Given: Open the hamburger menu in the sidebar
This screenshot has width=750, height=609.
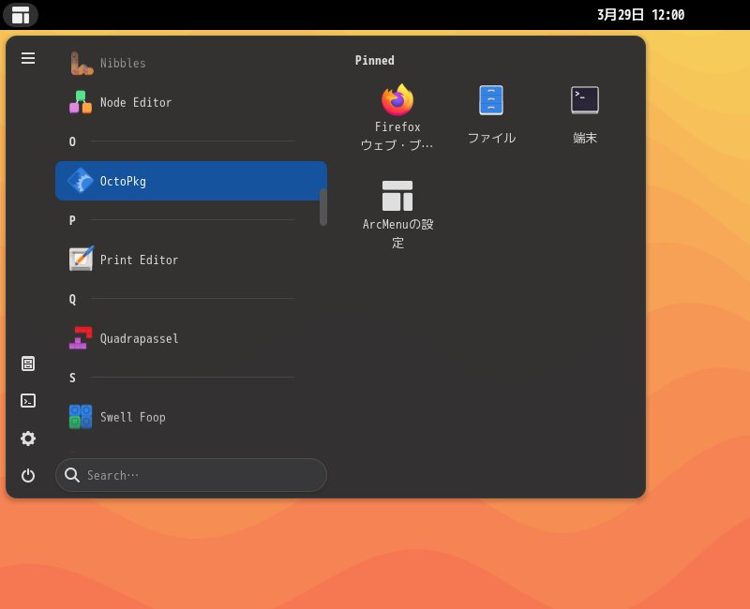Looking at the screenshot, I should (x=28, y=58).
